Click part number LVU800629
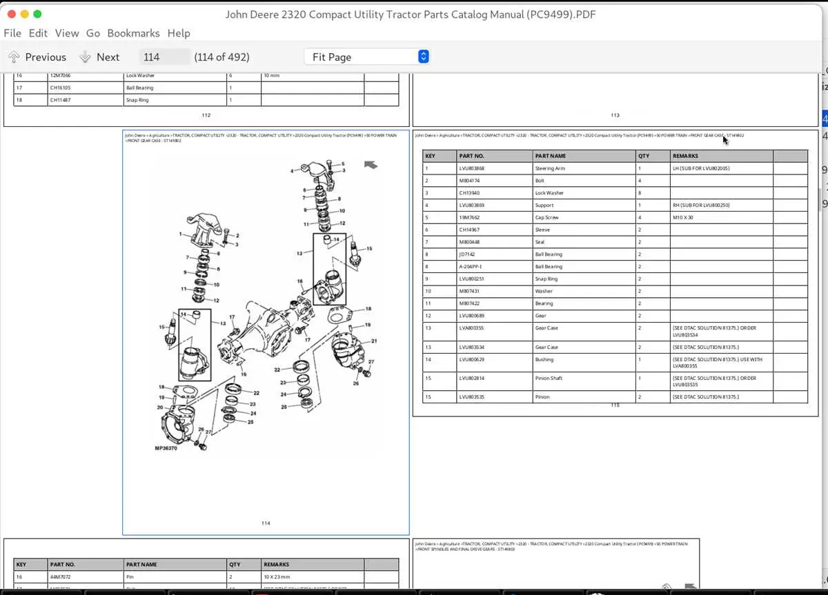The image size is (828, 595). coord(472,359)
